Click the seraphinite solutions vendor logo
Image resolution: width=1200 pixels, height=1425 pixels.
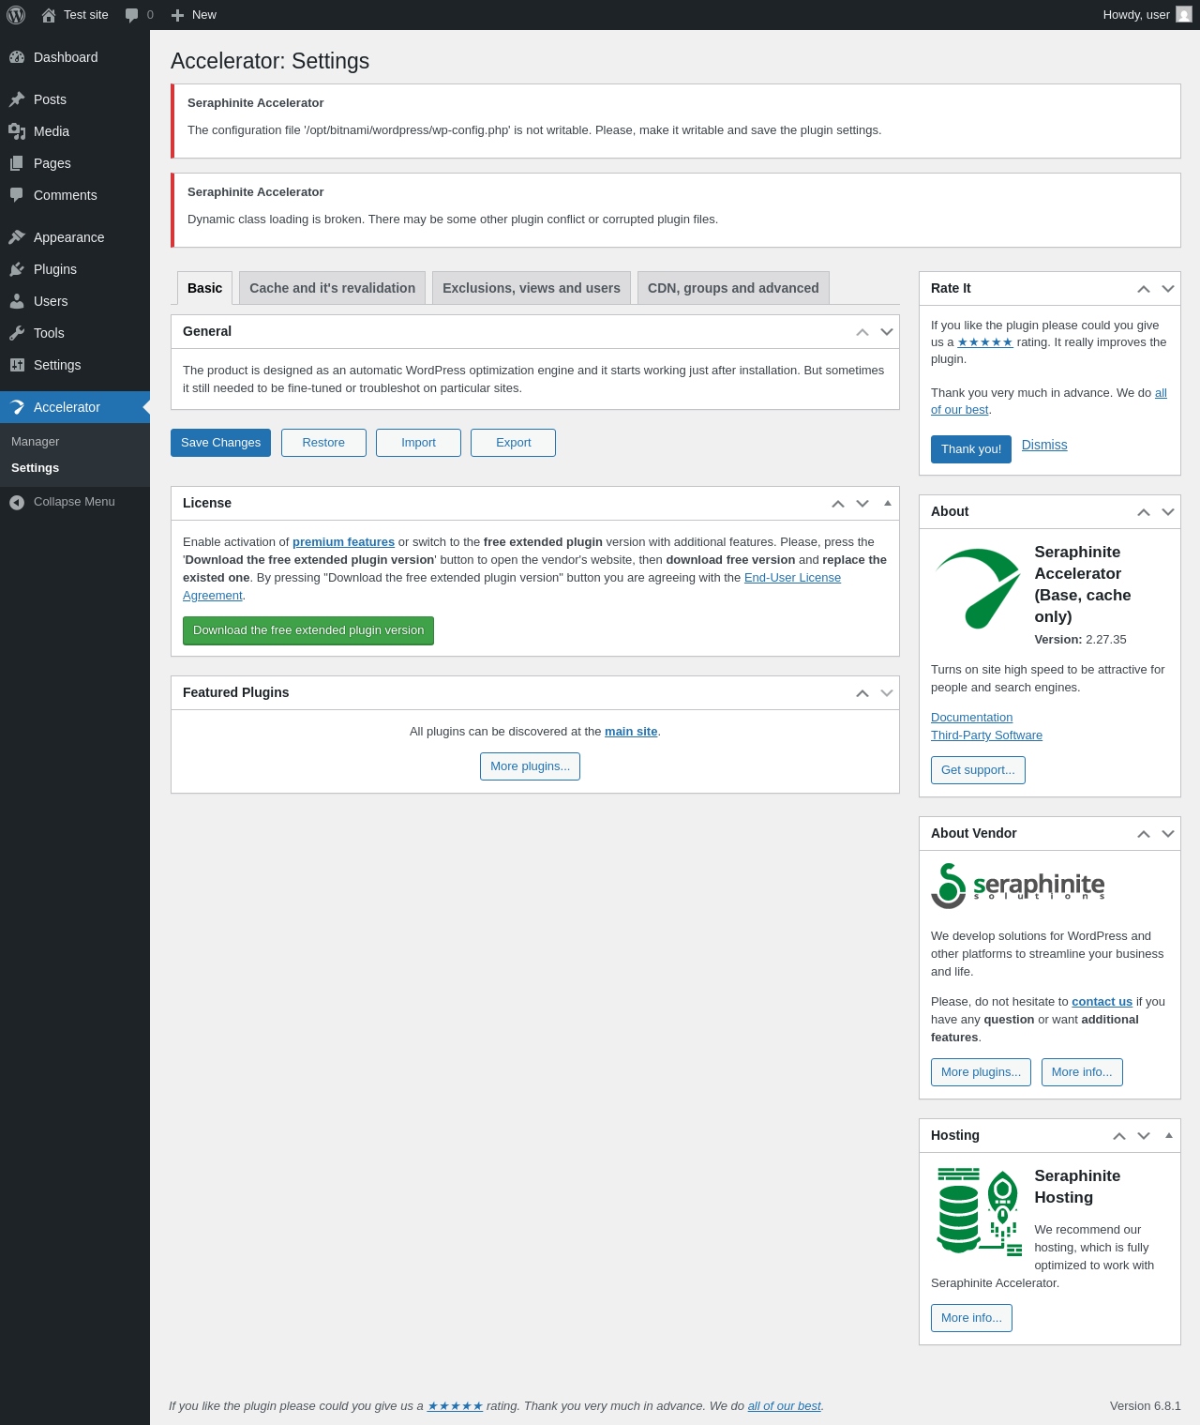(1018, 886)
